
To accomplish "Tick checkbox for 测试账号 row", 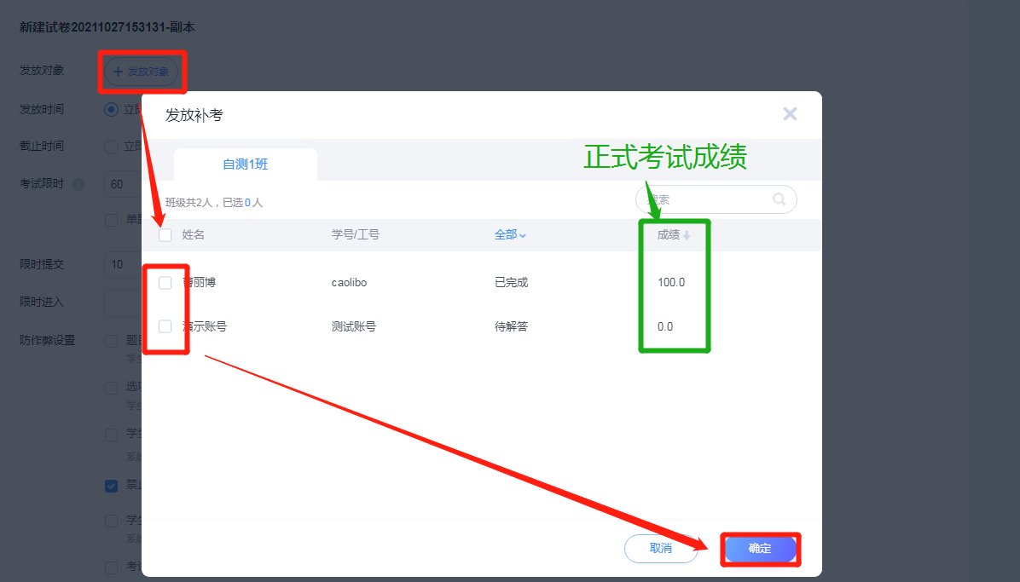I will 165,326.
